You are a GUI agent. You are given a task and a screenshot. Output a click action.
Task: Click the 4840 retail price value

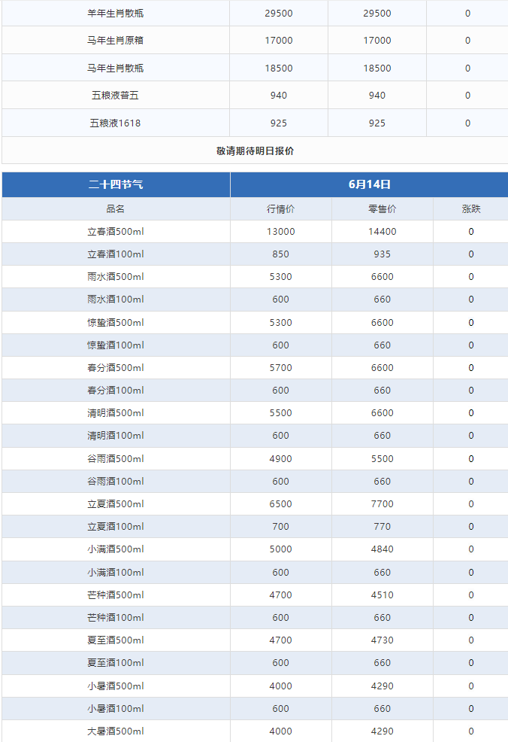coord(383,549)
